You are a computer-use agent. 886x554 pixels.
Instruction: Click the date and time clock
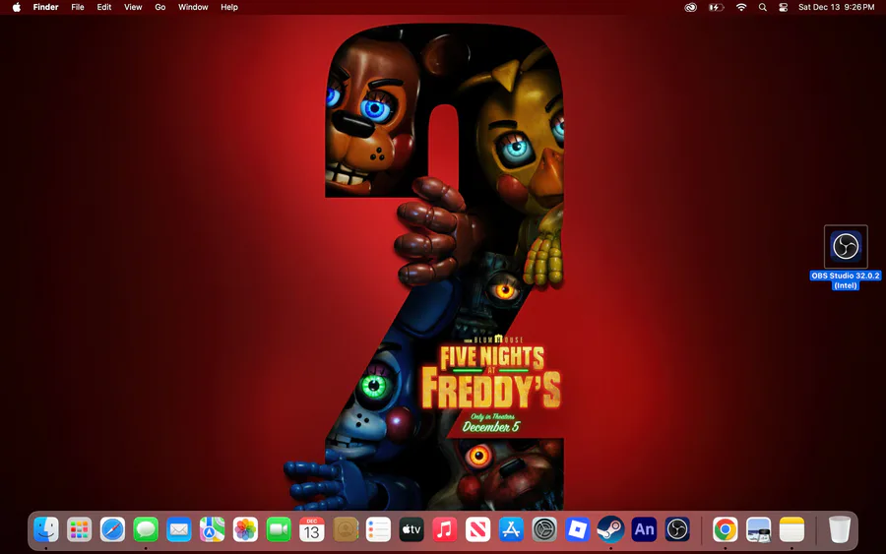coord(836,7)
